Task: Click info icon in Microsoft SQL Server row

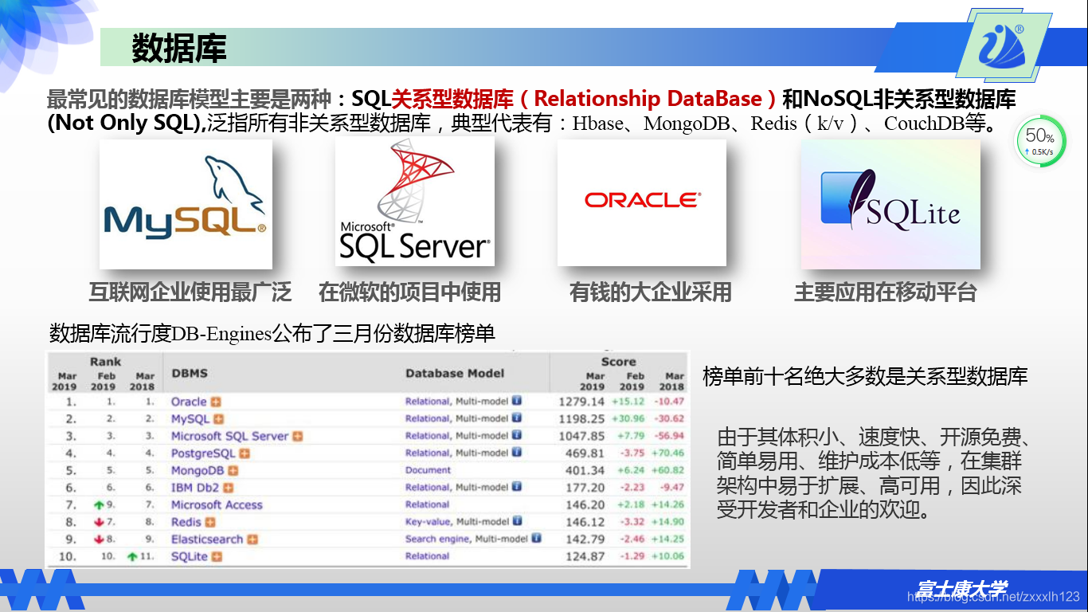Action: pyautogui.click(x=516, y=436)
